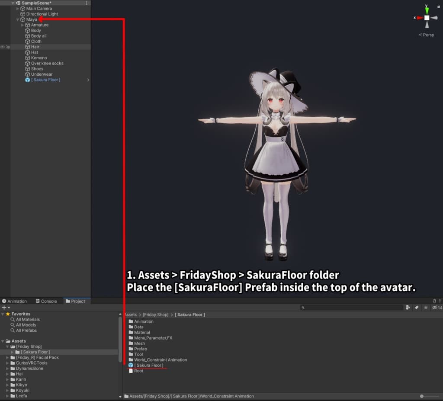Click the Maya GameObject cube icon
The image size is (443, 401).
coord(22,19)
